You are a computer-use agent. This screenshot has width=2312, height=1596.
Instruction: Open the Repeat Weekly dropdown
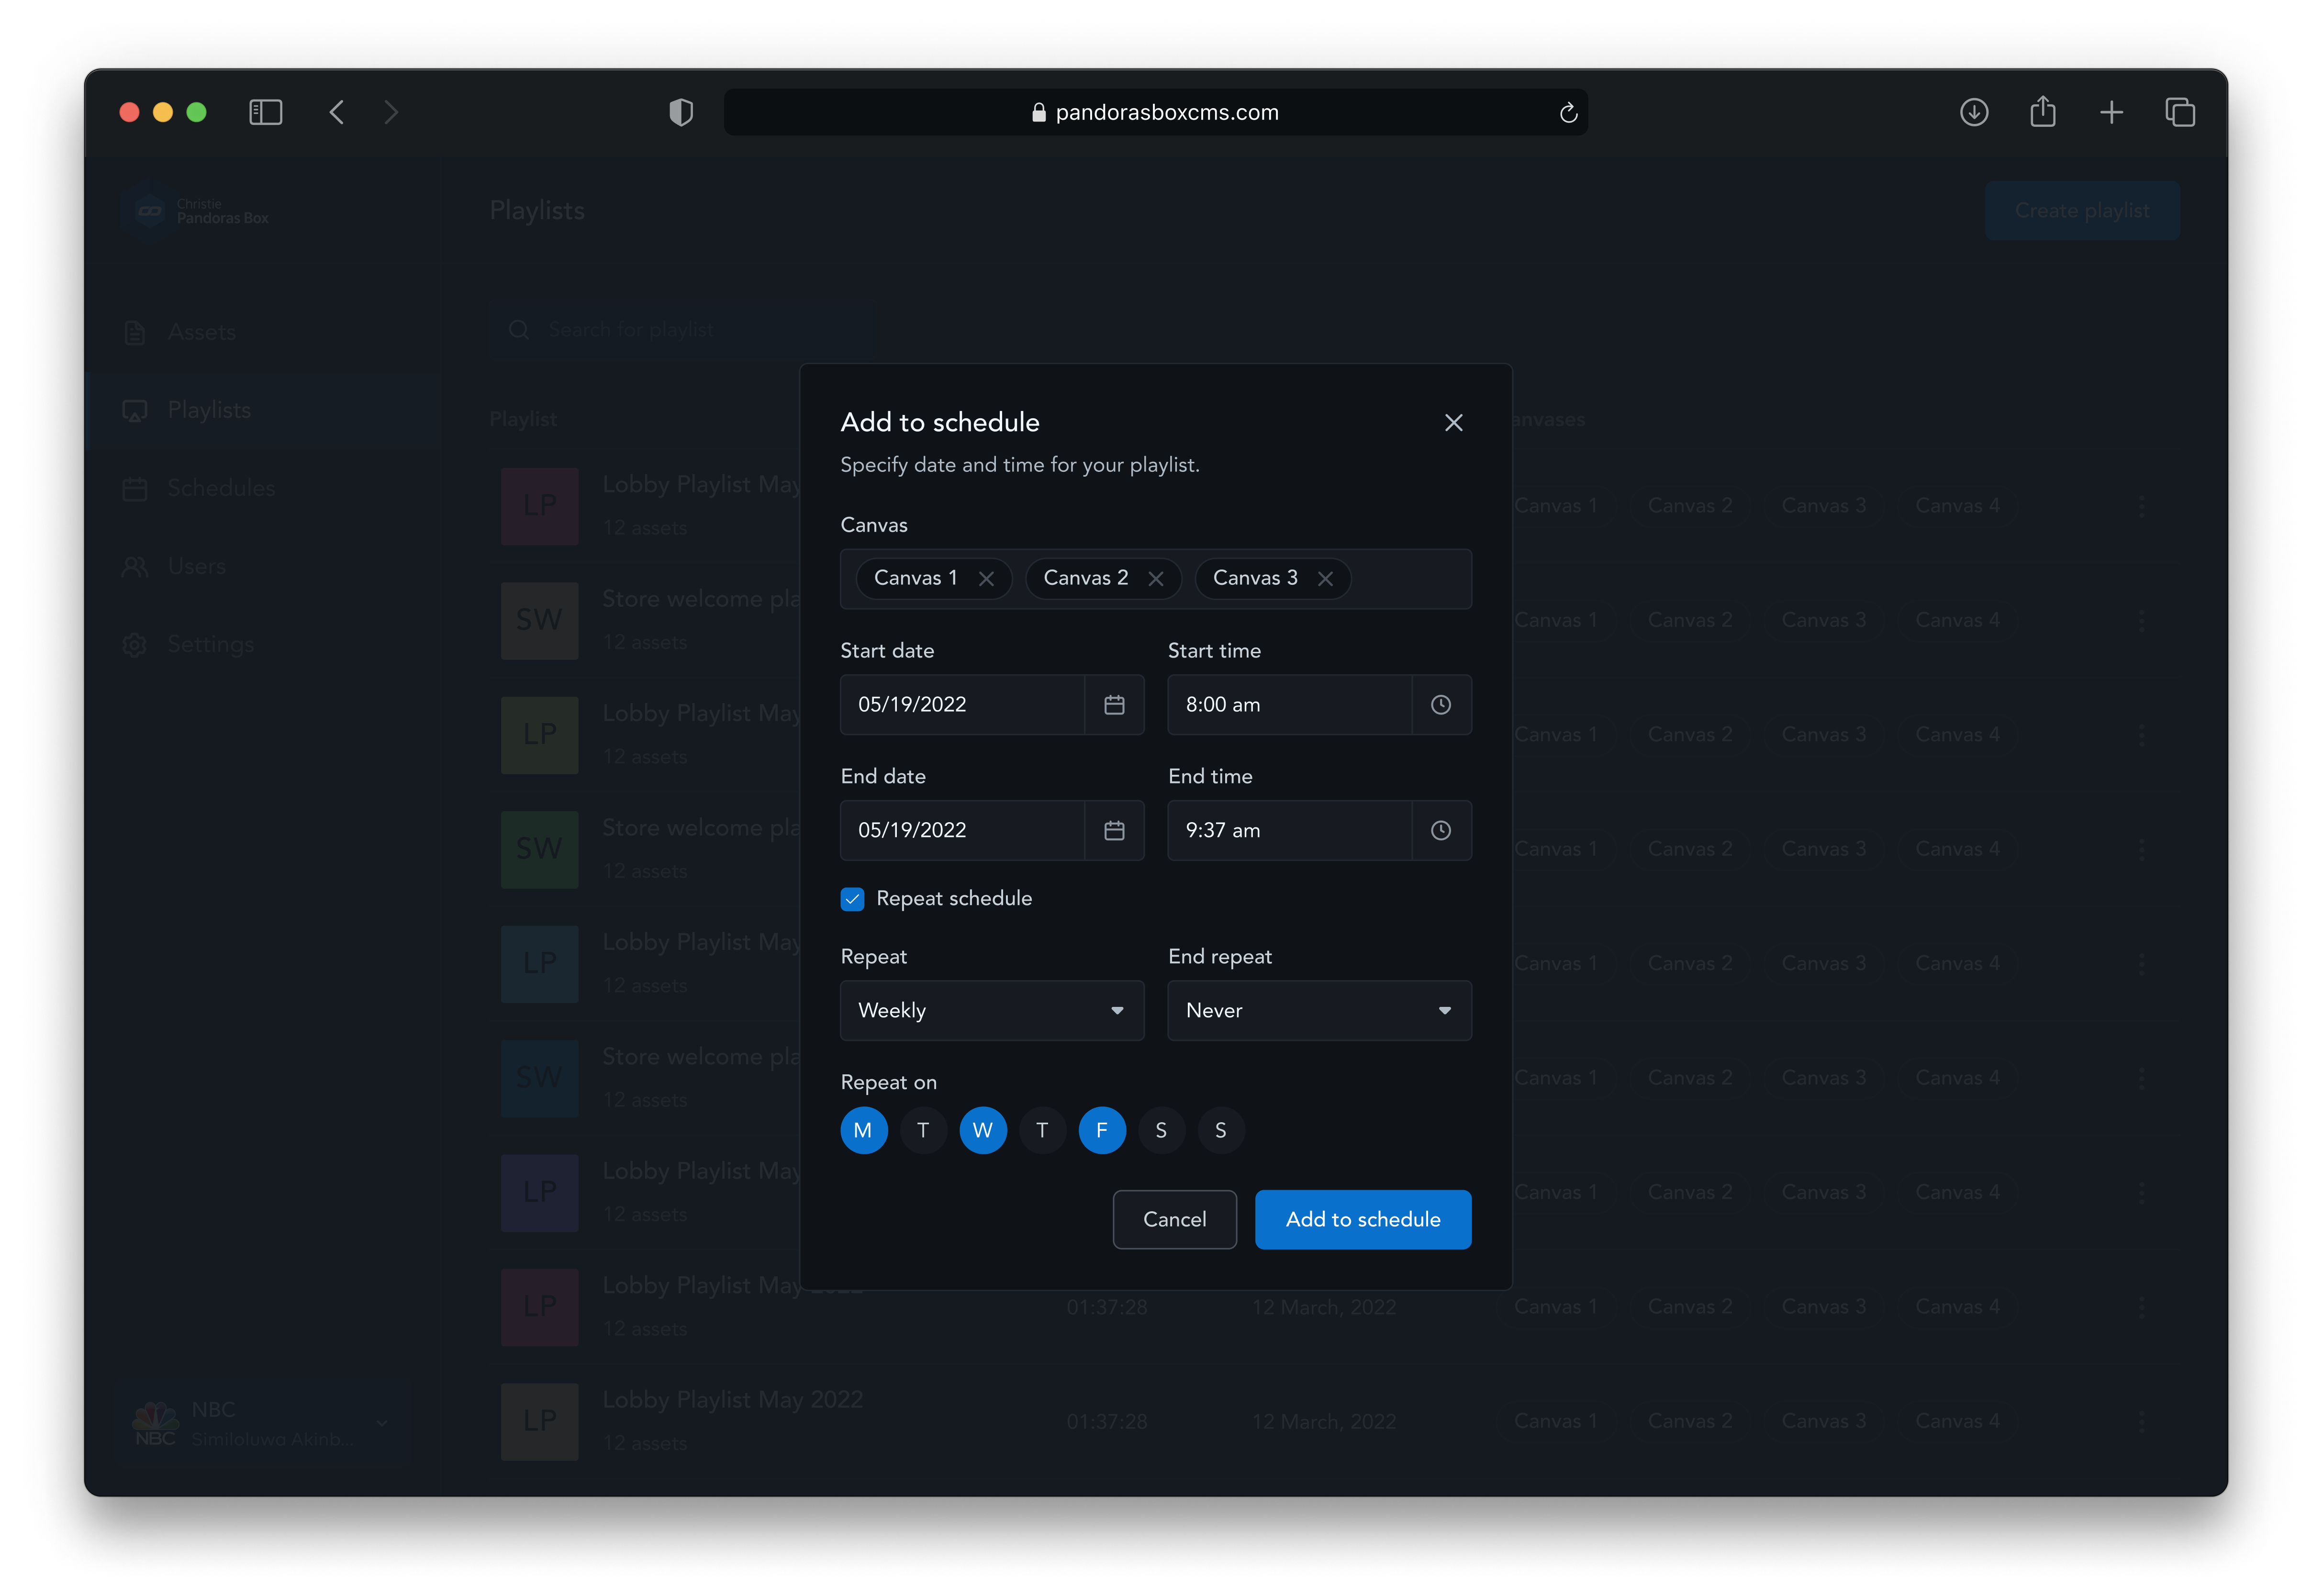[x=991, y=1011]
